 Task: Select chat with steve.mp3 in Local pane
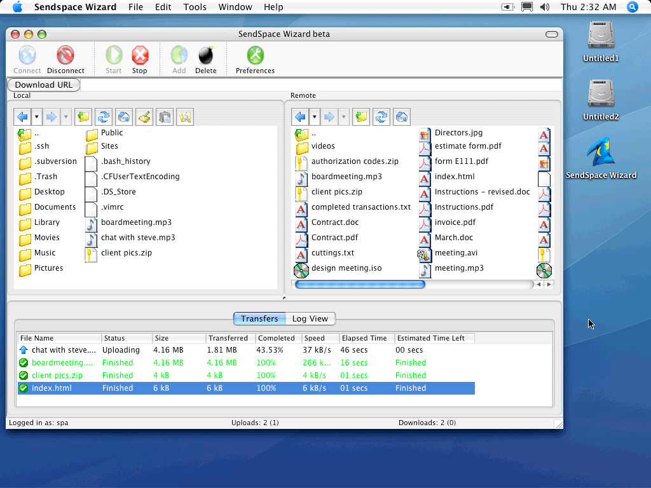click(x=130, y=238)
